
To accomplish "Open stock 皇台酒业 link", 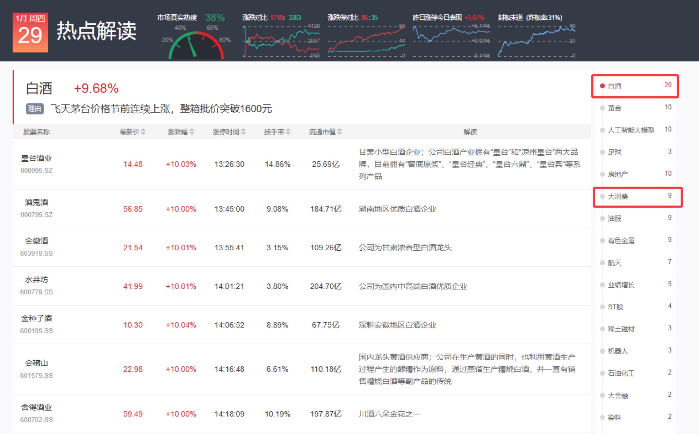I will (36, 158).
